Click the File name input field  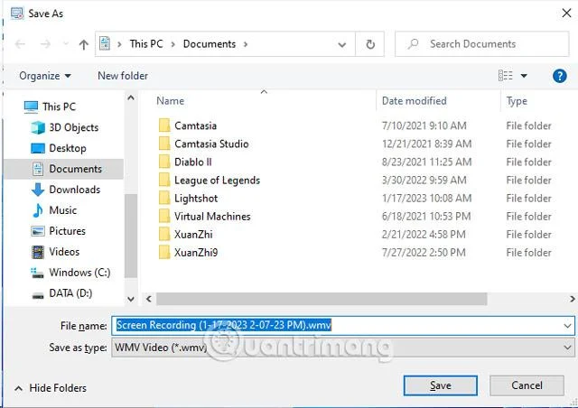point(343,326)
